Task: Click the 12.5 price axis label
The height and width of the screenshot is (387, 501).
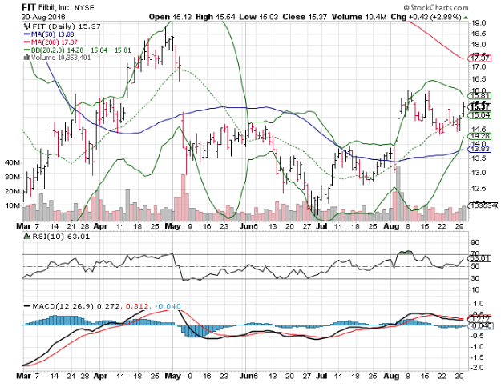Action: [x=479, y=189]
